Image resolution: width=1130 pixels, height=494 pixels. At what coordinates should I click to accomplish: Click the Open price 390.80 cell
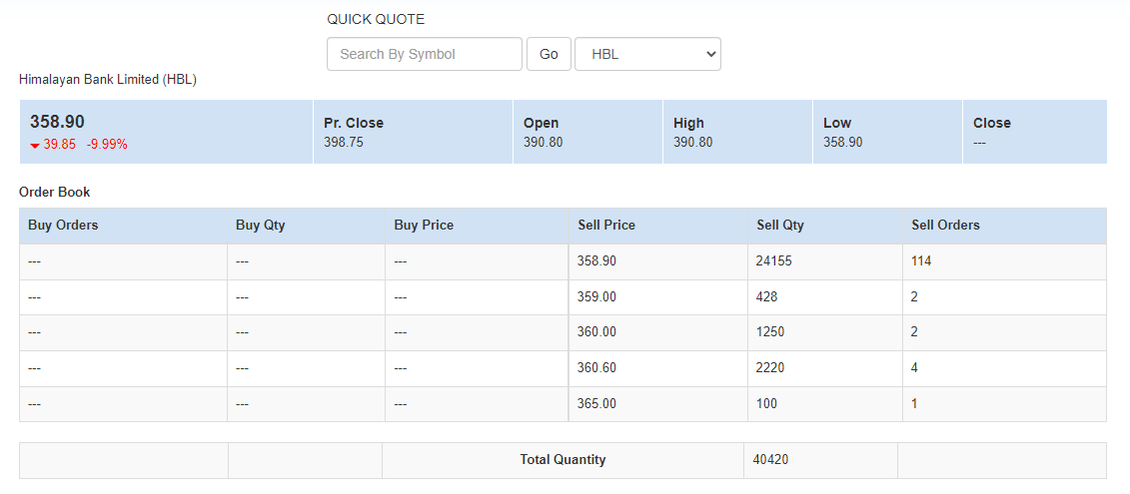544,143
